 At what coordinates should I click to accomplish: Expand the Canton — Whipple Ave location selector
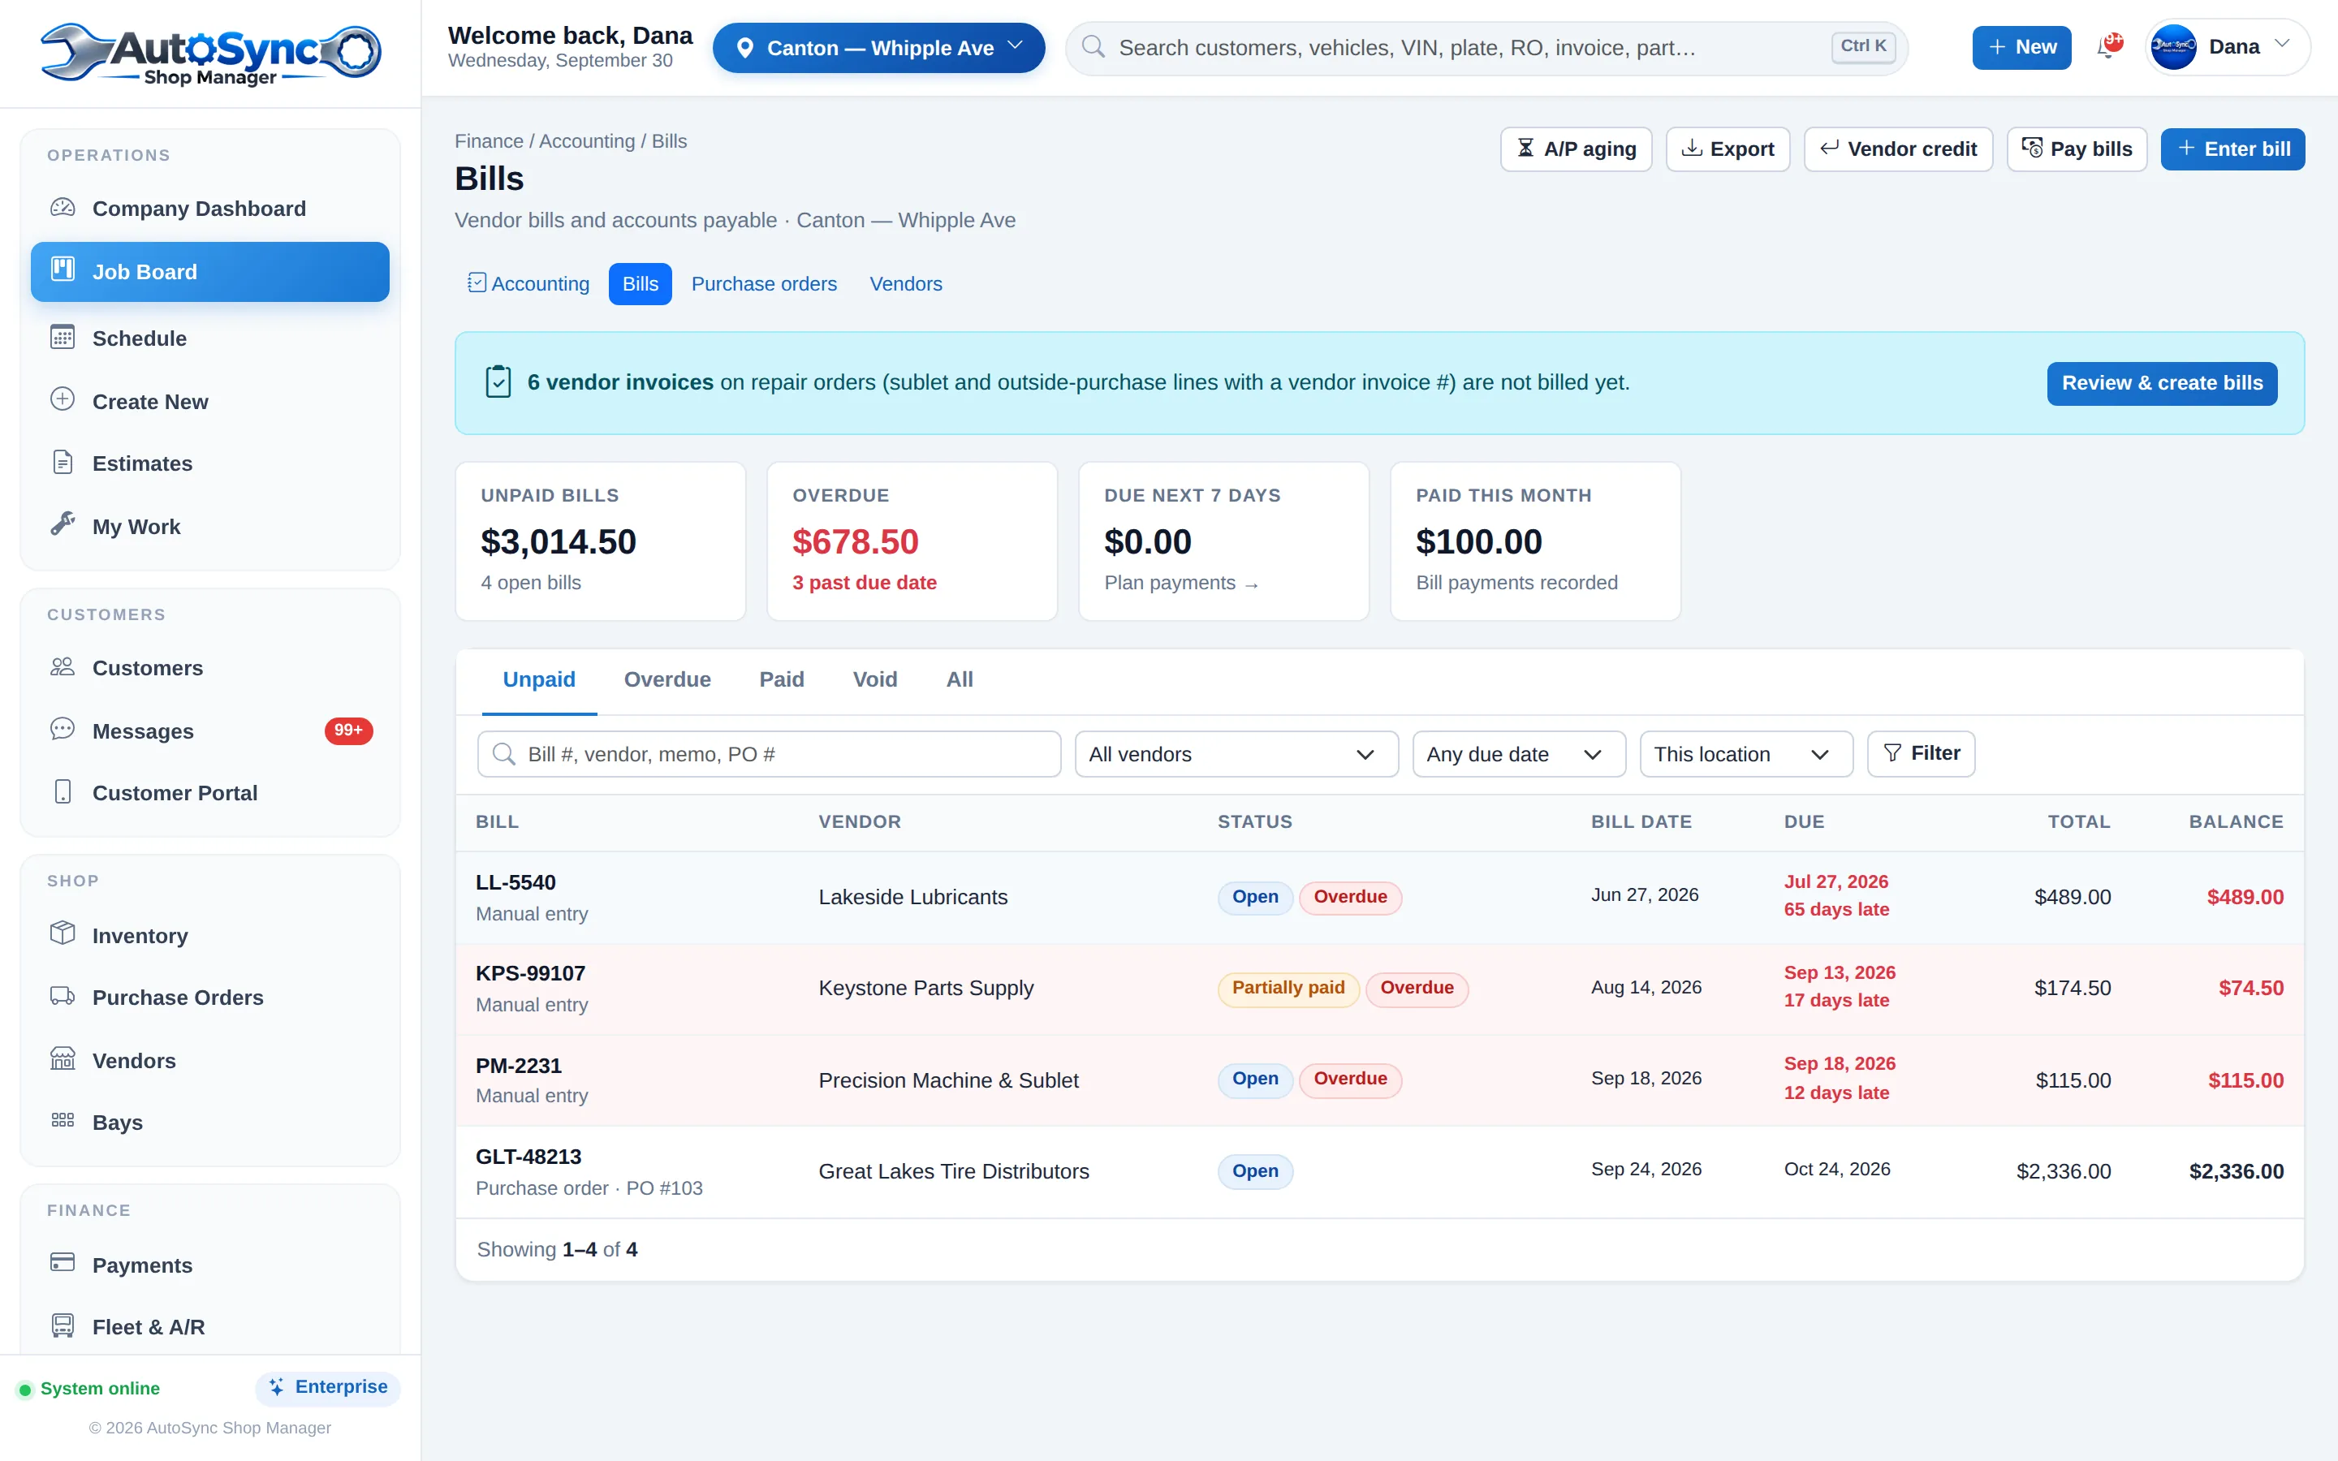pyautogui.click(x=878, y=47)
